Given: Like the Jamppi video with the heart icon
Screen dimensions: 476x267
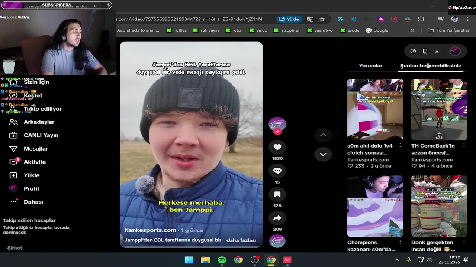Looking at the screenshot, I should (x=277, y=147).
